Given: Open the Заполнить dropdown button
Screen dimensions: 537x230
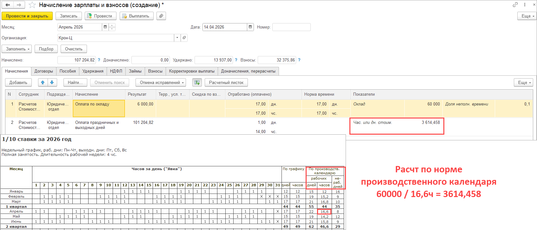Looking at the screenshot, I should pos(18,49).
